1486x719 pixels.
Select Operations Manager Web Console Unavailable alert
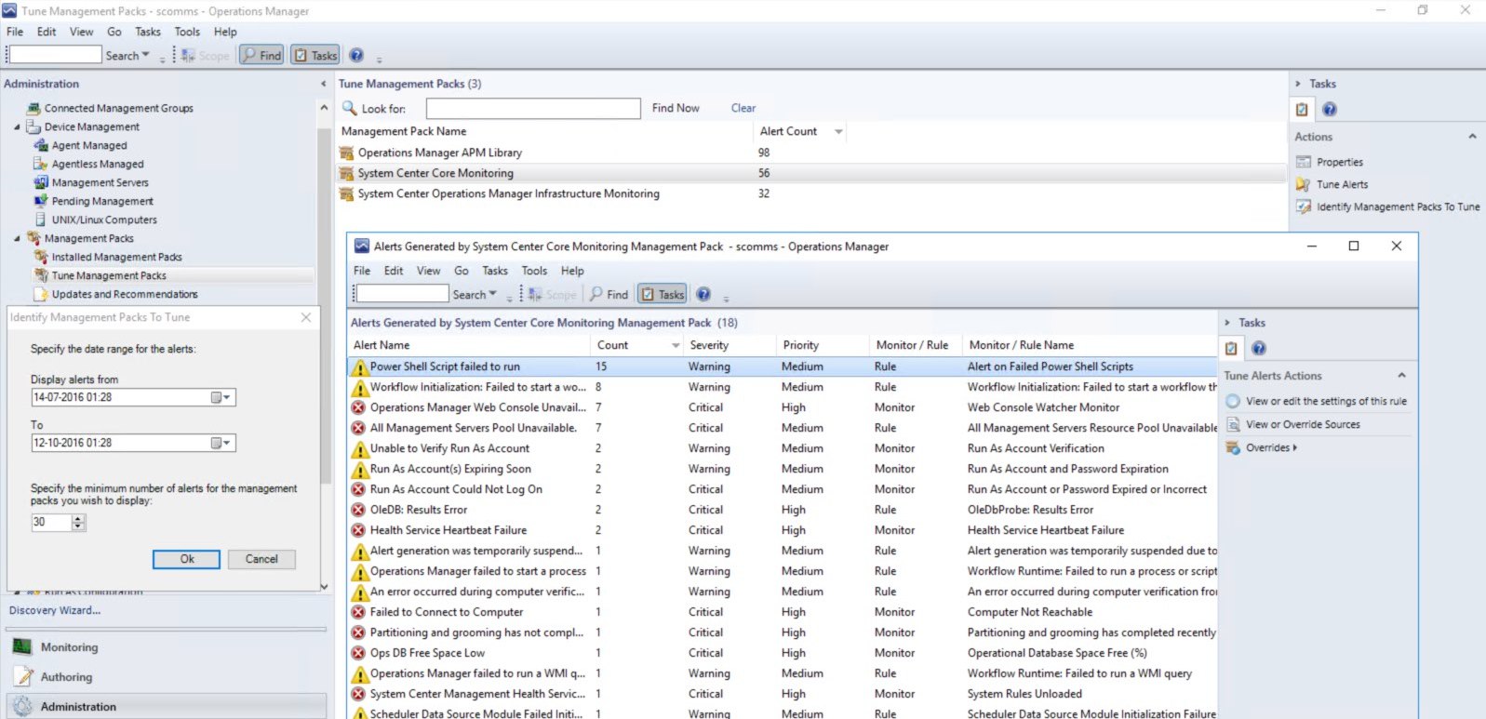(x=782, y=407)
